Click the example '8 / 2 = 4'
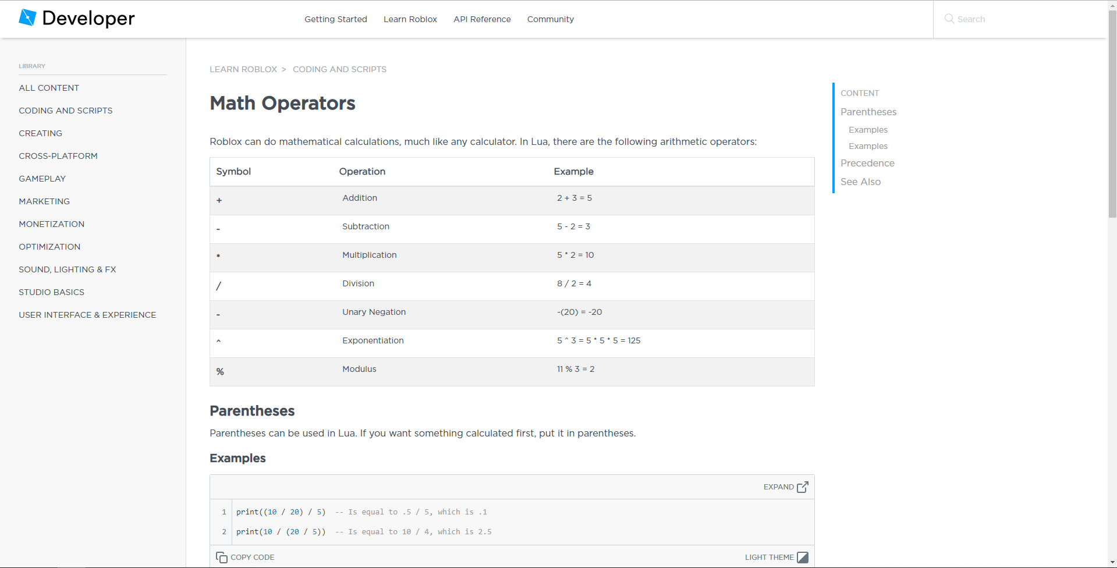This screenshot has width=1117, height=568. [x=574, y=283]
